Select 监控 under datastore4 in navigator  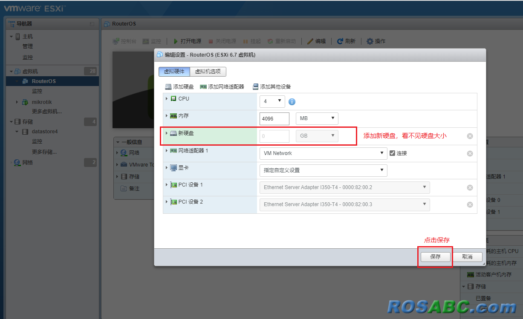(x=37, y=141)
